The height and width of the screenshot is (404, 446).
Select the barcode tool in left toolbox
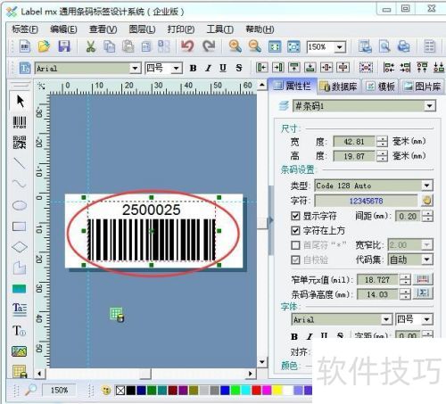[x=20, y=122]
